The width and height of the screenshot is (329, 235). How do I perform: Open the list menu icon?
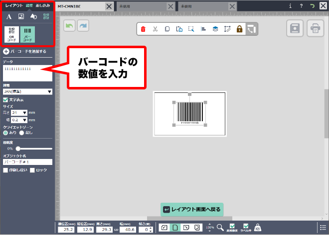coord(323,228)
